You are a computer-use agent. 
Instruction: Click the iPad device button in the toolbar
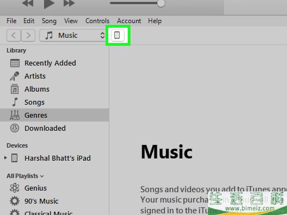tap(118, 35)
